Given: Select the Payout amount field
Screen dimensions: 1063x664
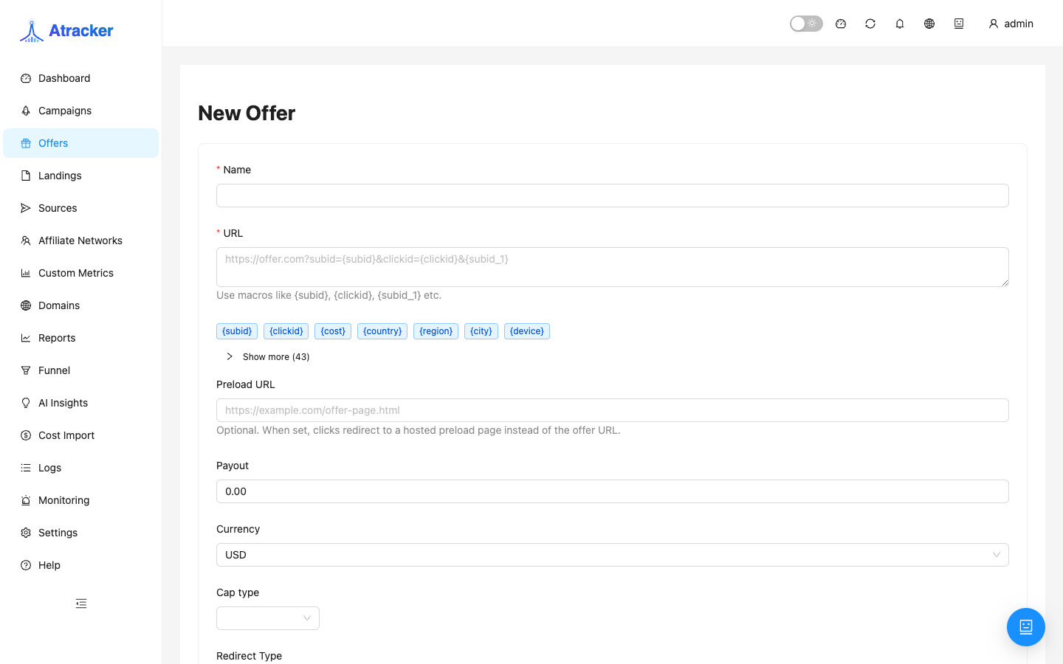Looking at the screenshot, I should (x=613, y=491).
